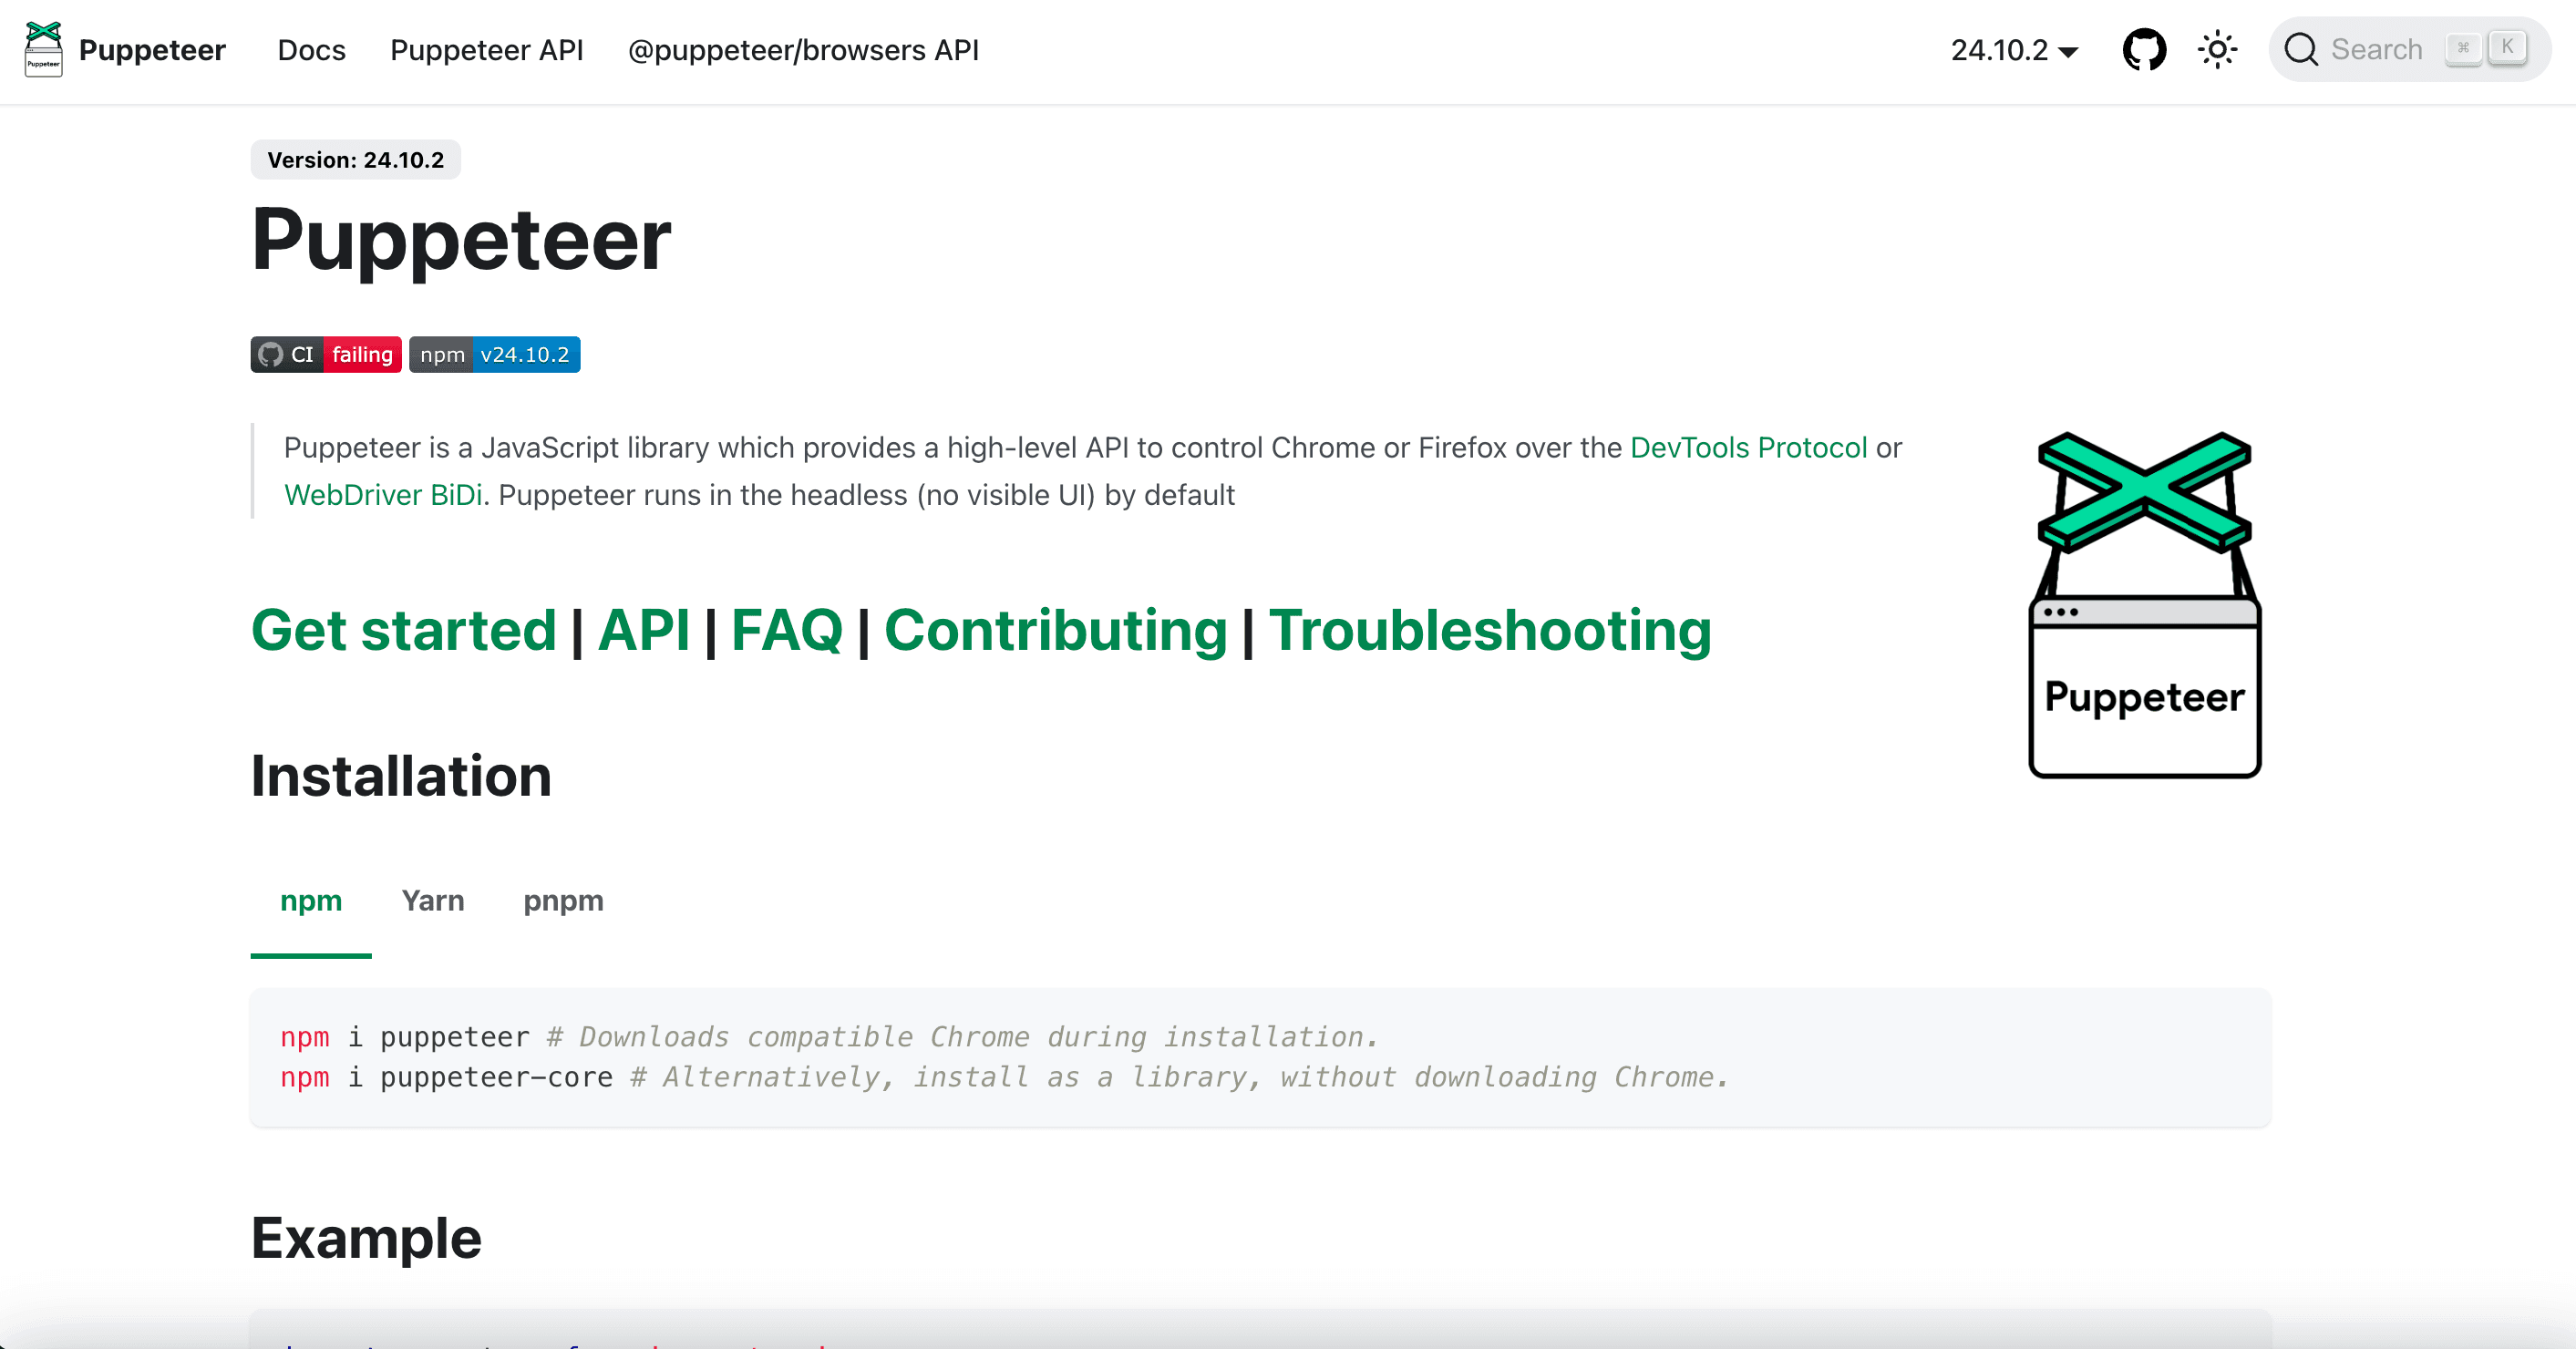
Task: Open the Troubleshooting heading link
Action: coord(1490,630)
